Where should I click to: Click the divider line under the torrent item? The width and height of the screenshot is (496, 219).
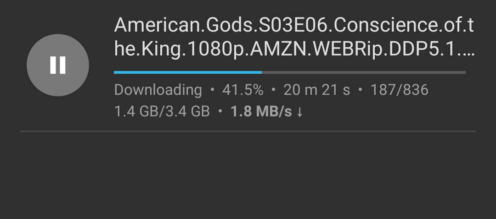click(248, 131)
